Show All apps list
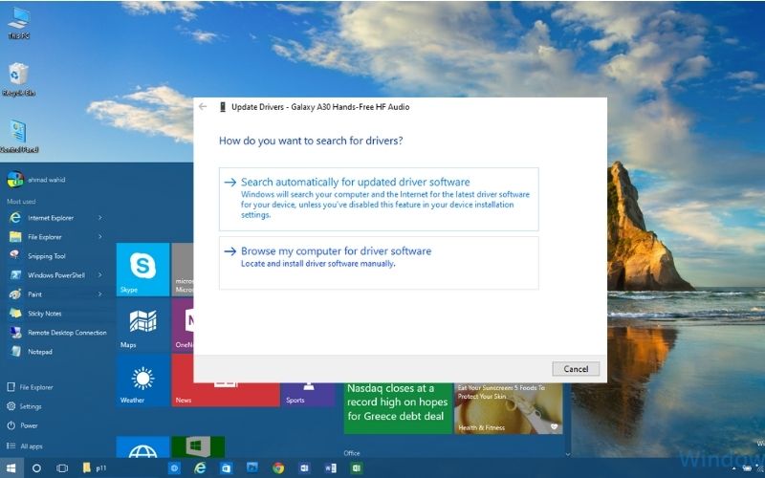This screenshot has width=765, height=478. click(25, 445)
